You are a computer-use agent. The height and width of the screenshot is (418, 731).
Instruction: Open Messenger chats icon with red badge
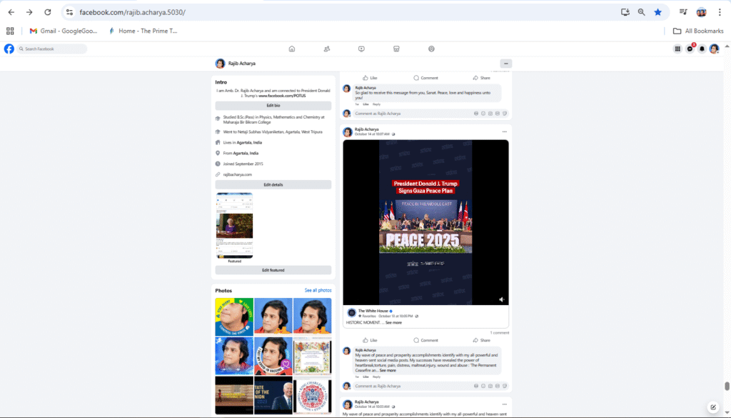coord(690,49)
